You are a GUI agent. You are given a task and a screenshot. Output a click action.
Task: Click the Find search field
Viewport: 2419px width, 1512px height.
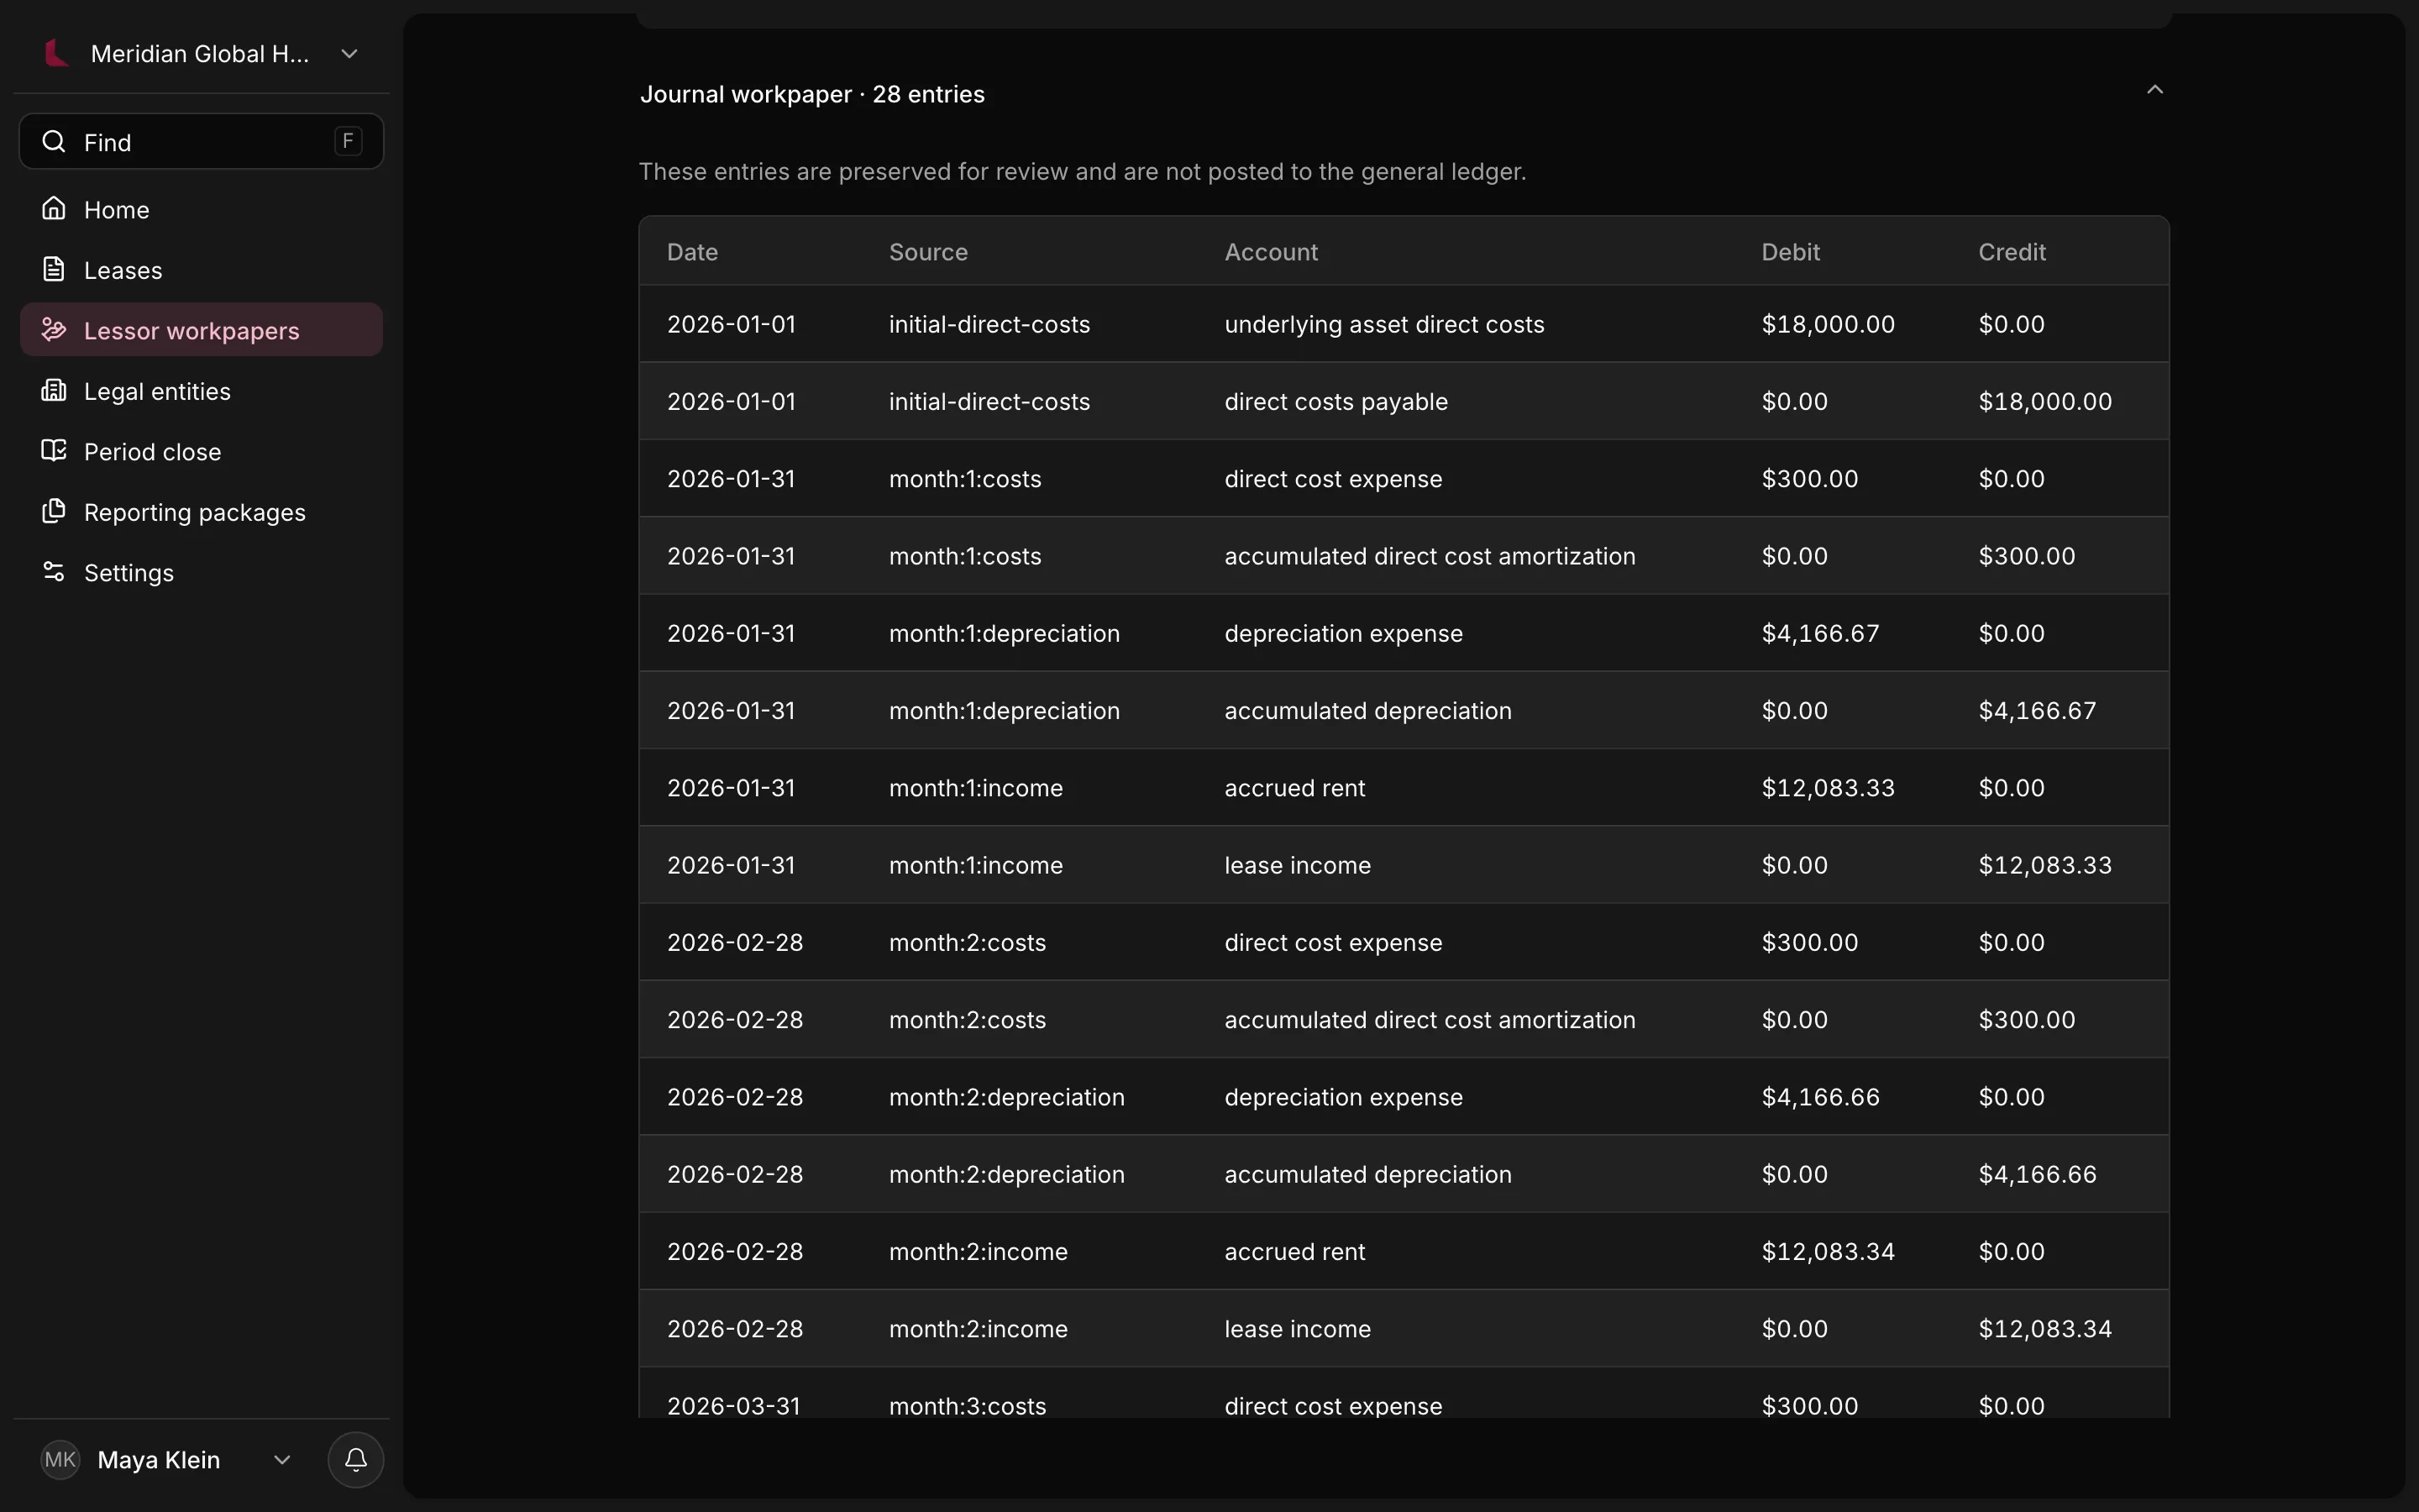(201, 142)
